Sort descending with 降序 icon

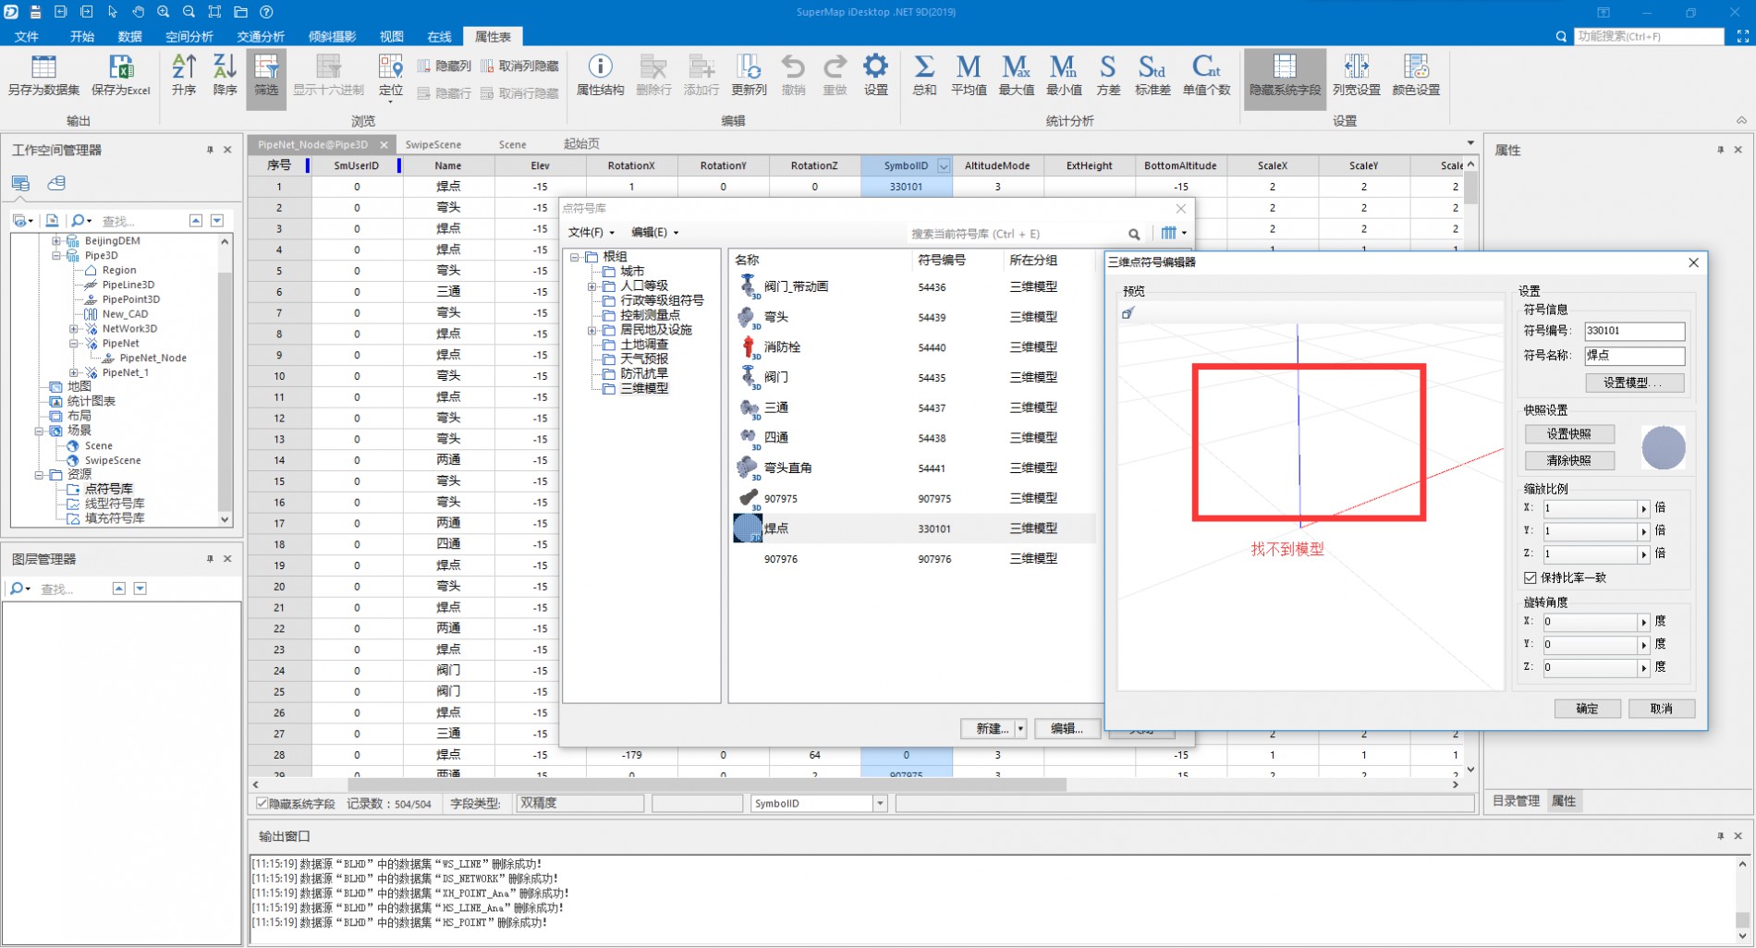(225, 76)
